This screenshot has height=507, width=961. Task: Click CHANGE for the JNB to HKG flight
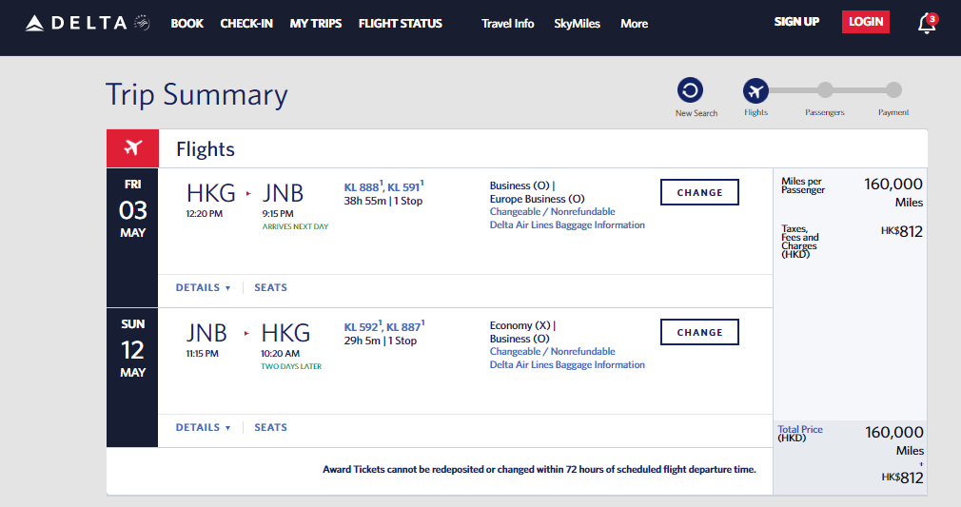[699, 332]
